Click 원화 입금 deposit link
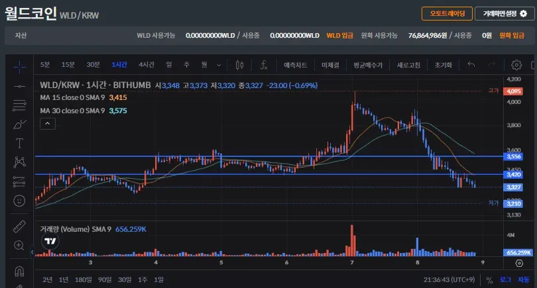This screenshot has height=288, width=537. coord(512,36)
